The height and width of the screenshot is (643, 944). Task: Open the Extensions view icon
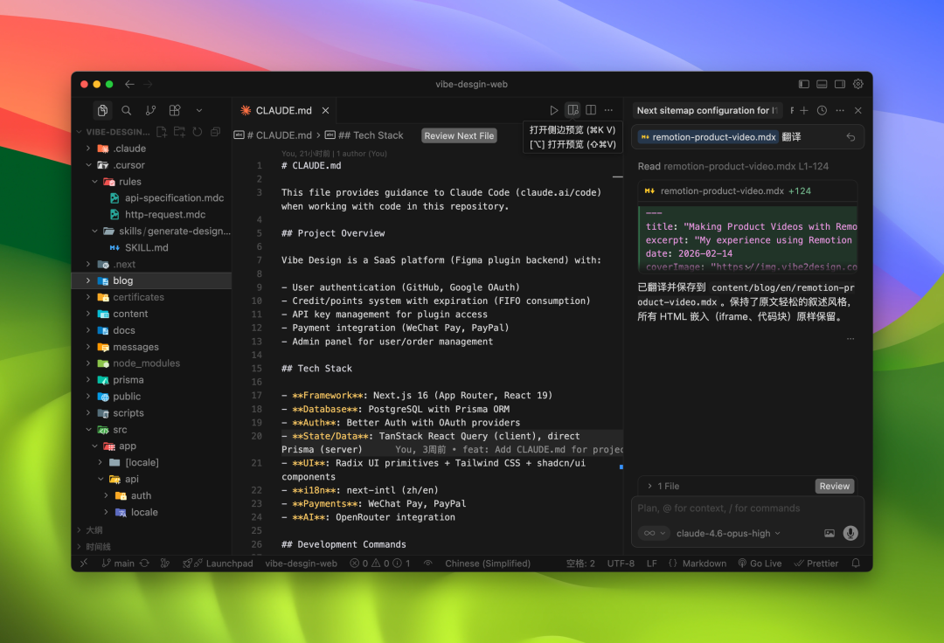tap(175, 111)
